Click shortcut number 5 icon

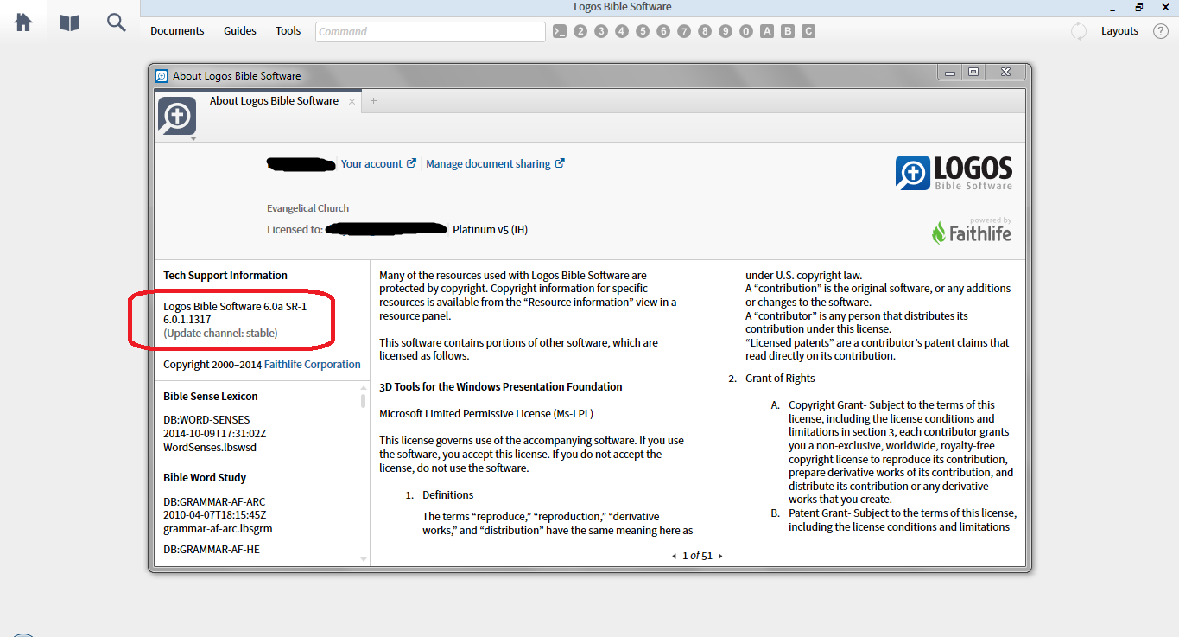click(643, 31)
